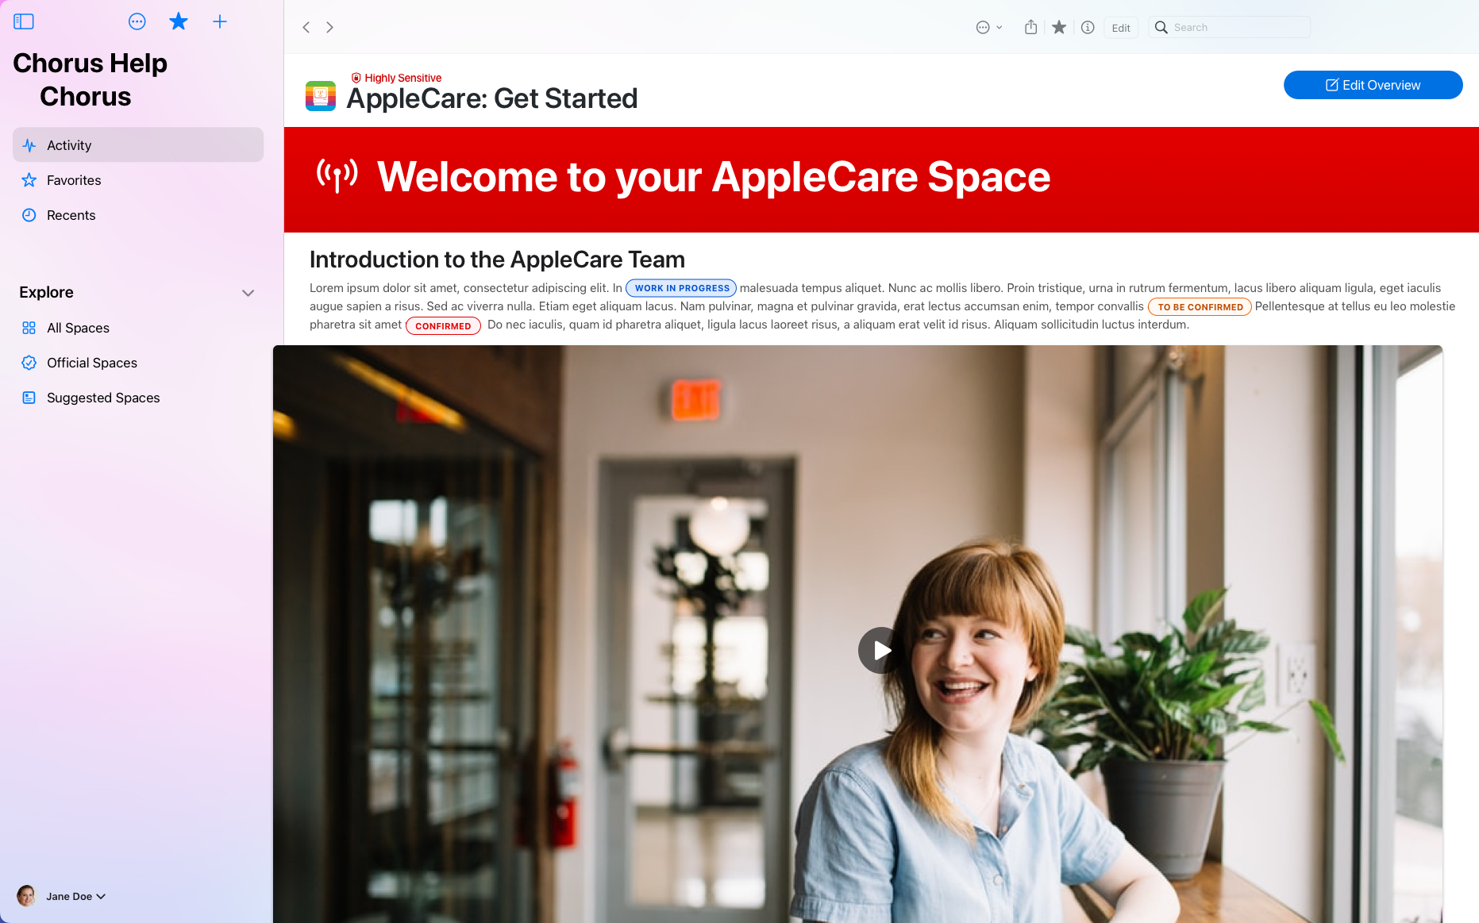Play the AppleCare intro video
The height and width of the screenshot is (923, 1479).
[x=881, y=651]
